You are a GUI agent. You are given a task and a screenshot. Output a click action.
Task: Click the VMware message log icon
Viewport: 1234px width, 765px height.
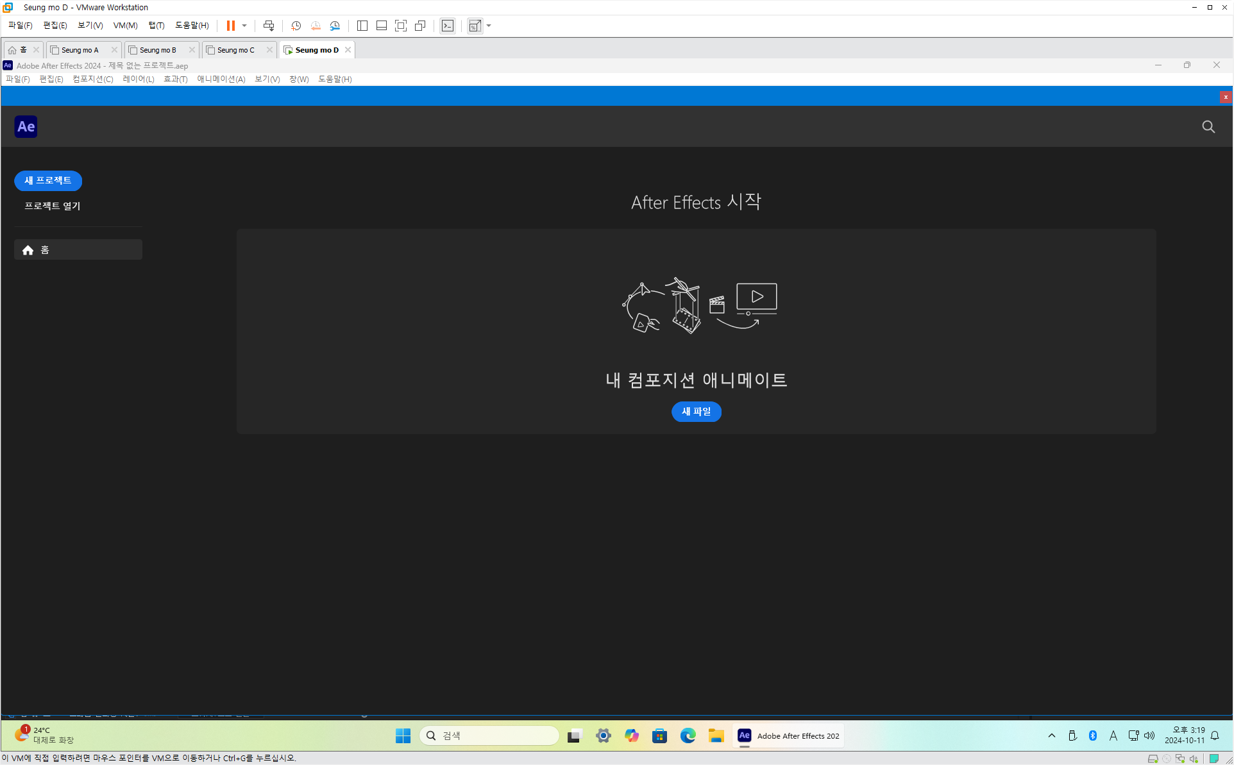[1214, 759]
